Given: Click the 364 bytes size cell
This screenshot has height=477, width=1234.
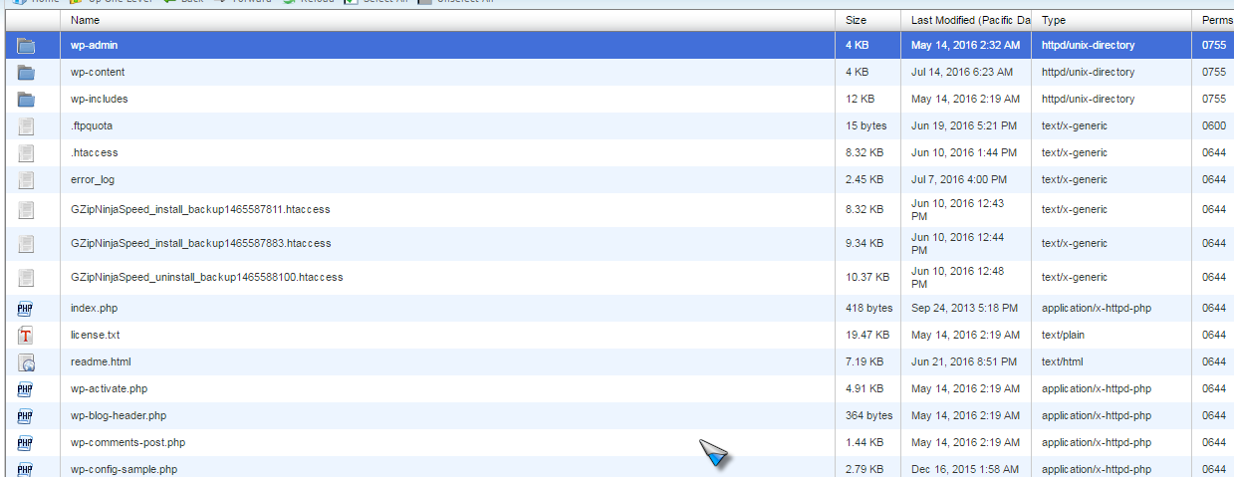Looking at the screenshot, I should [x=869, y=416].
